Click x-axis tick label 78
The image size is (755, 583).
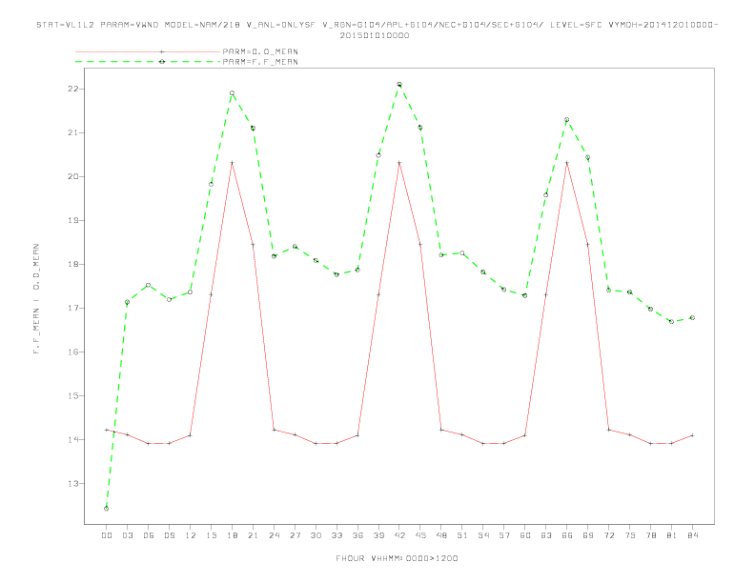651,535
